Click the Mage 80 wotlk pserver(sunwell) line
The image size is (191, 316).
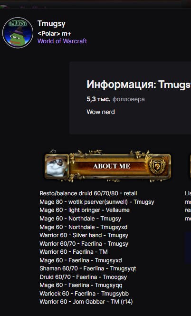pos(97,202)
